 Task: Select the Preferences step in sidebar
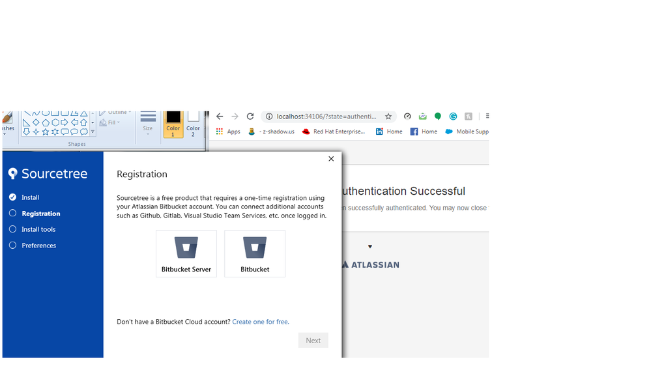[33, 246]
